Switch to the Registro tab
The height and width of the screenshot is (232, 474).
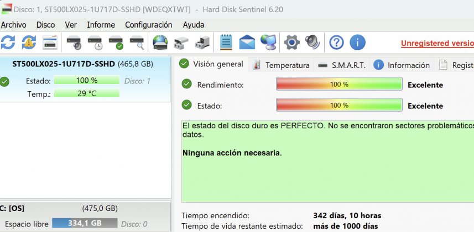[454, 65]
